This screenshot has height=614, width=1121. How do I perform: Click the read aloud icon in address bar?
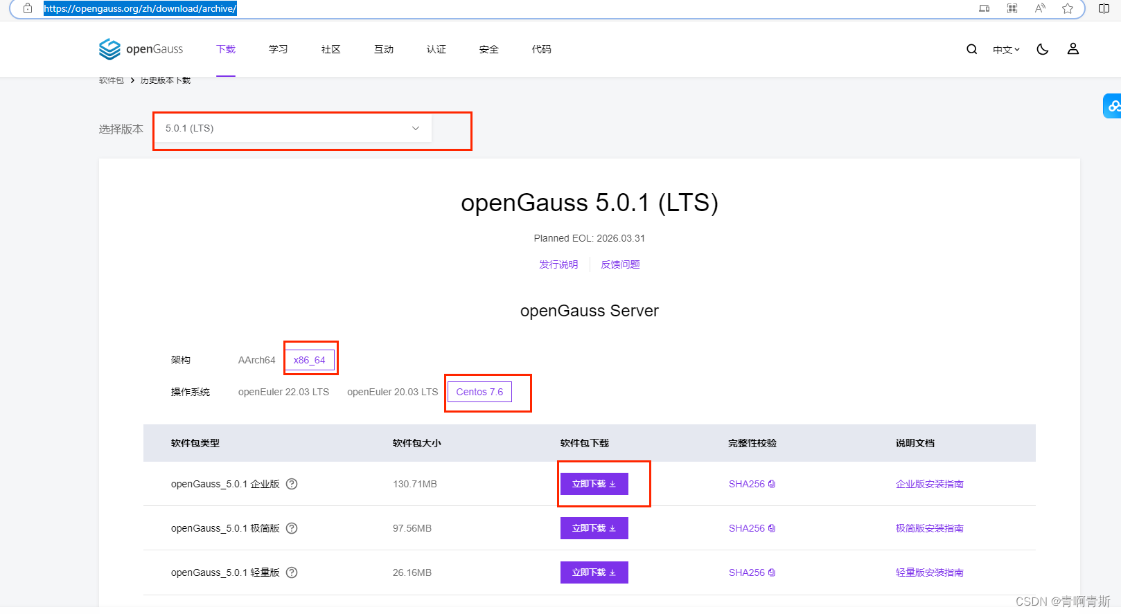pyautogui.click(x=1040, y=8)
